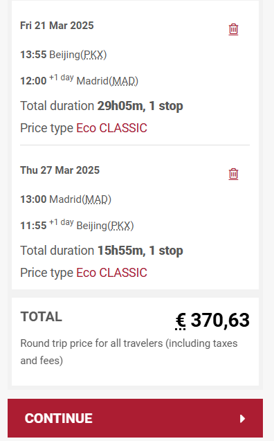The width and height of the screenshot is (274, 441).
Task: Click the PKX airport code in outbound departure
Action: 93,55
